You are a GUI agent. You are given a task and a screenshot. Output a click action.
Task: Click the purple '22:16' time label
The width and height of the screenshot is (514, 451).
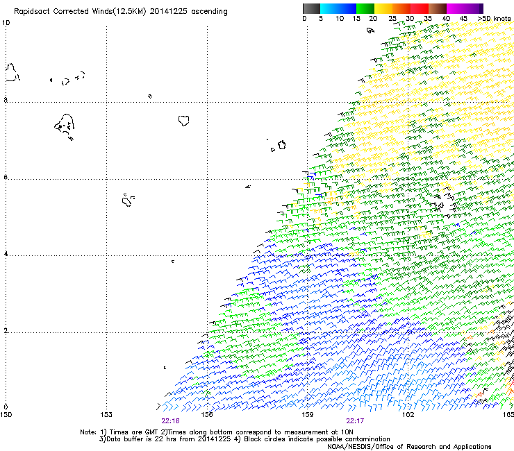[170, 421]
